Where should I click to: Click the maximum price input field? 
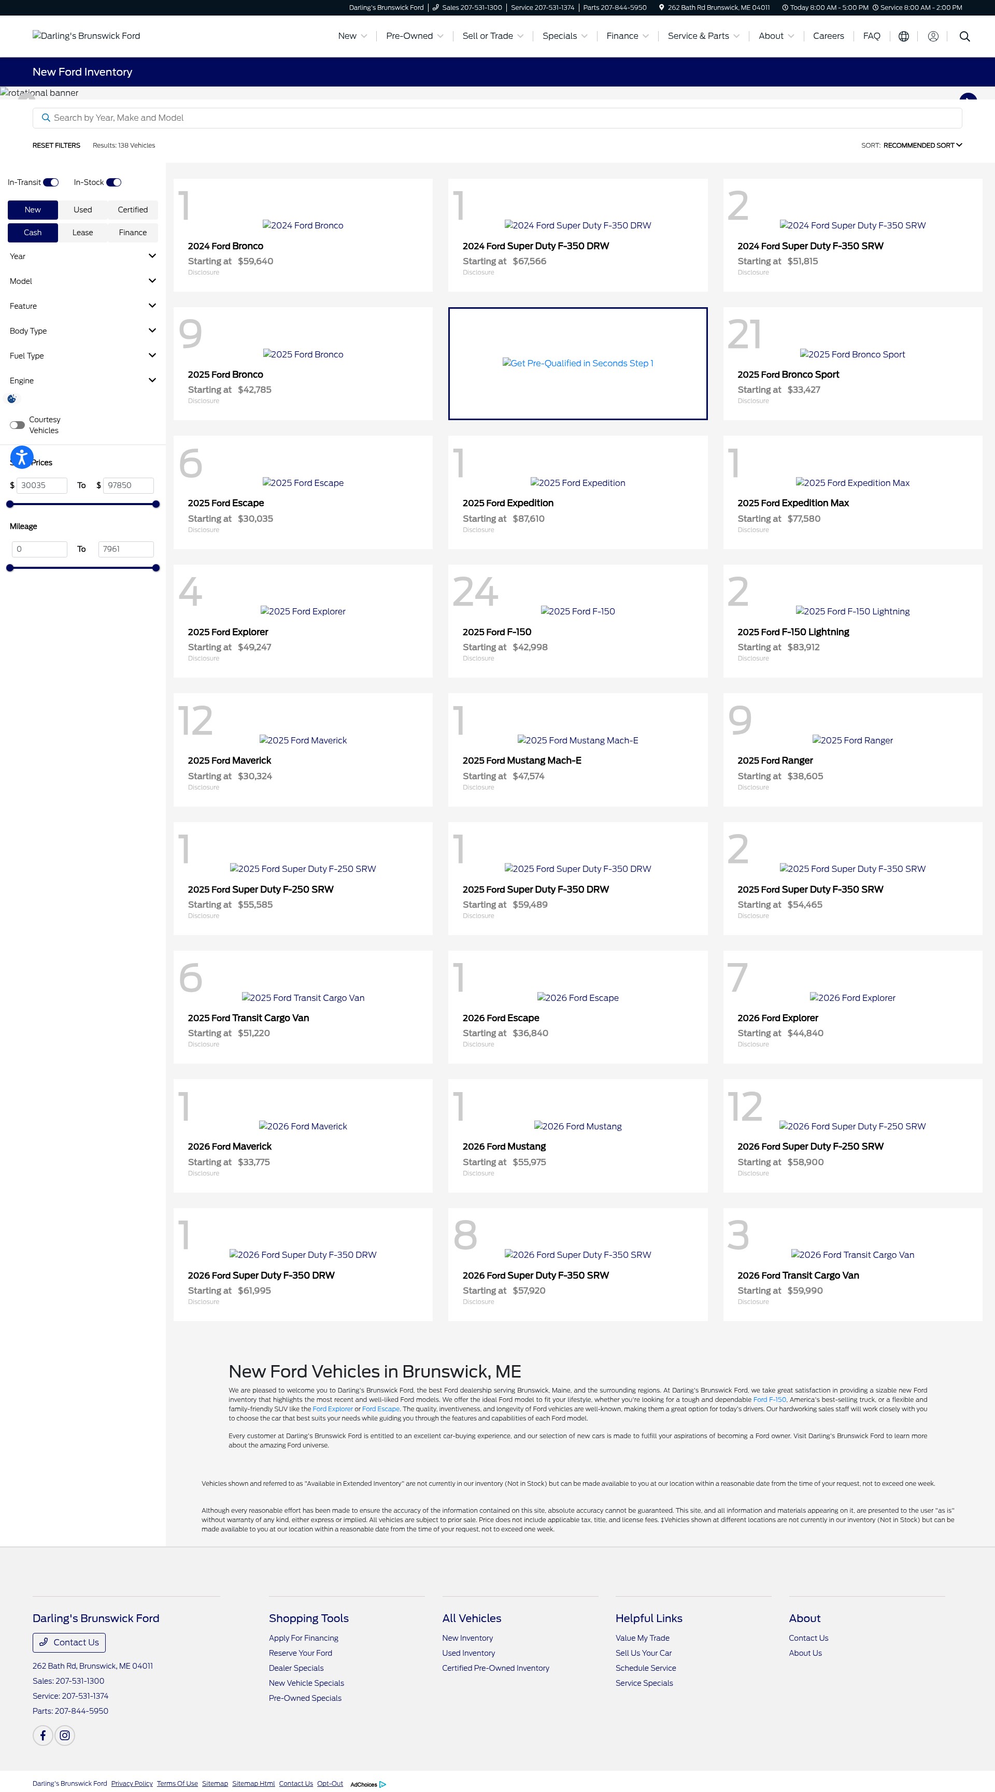coord(128,485)
